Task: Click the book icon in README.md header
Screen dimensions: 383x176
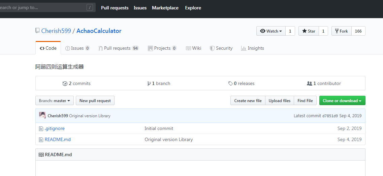Action: click(41, 155)
